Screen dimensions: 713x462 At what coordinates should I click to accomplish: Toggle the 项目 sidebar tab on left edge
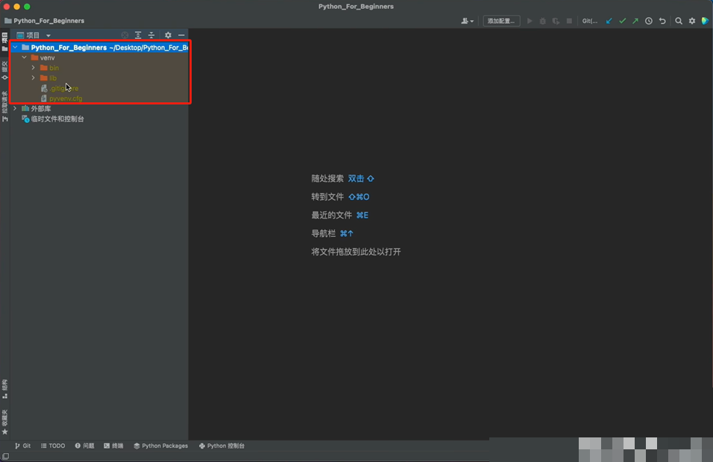click(x=4, y=41)
